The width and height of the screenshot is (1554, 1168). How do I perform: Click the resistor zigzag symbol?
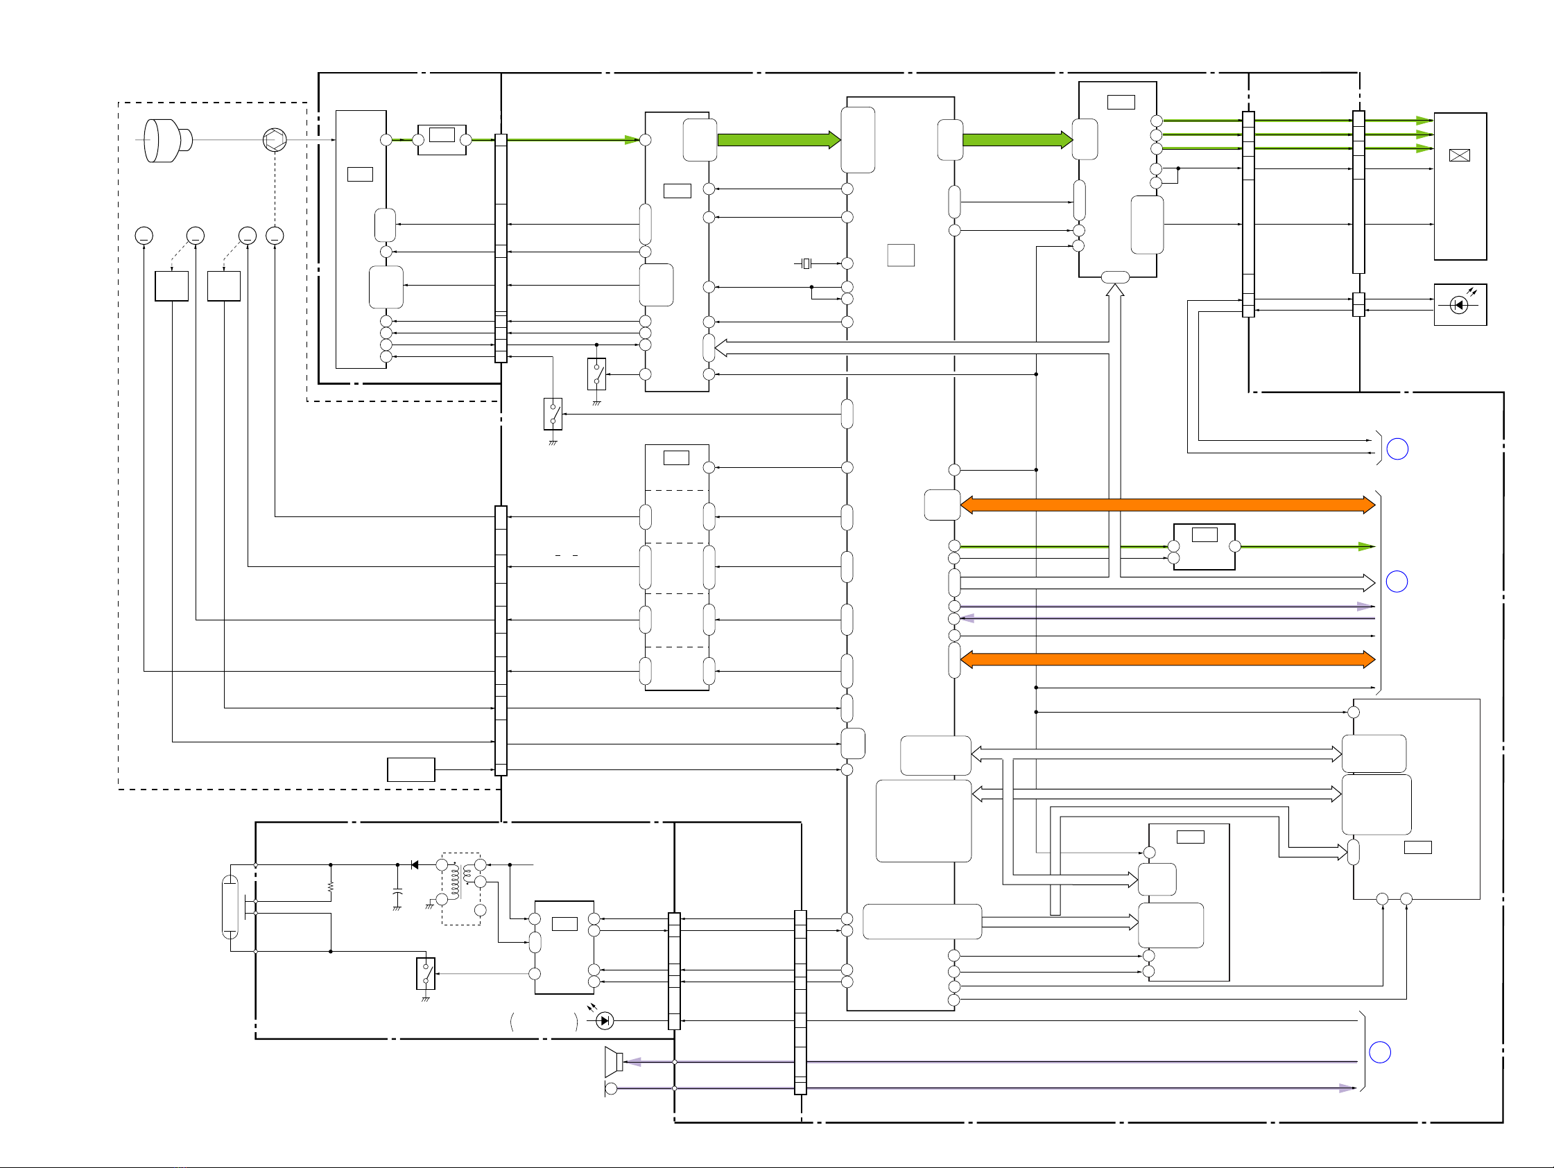330,888
